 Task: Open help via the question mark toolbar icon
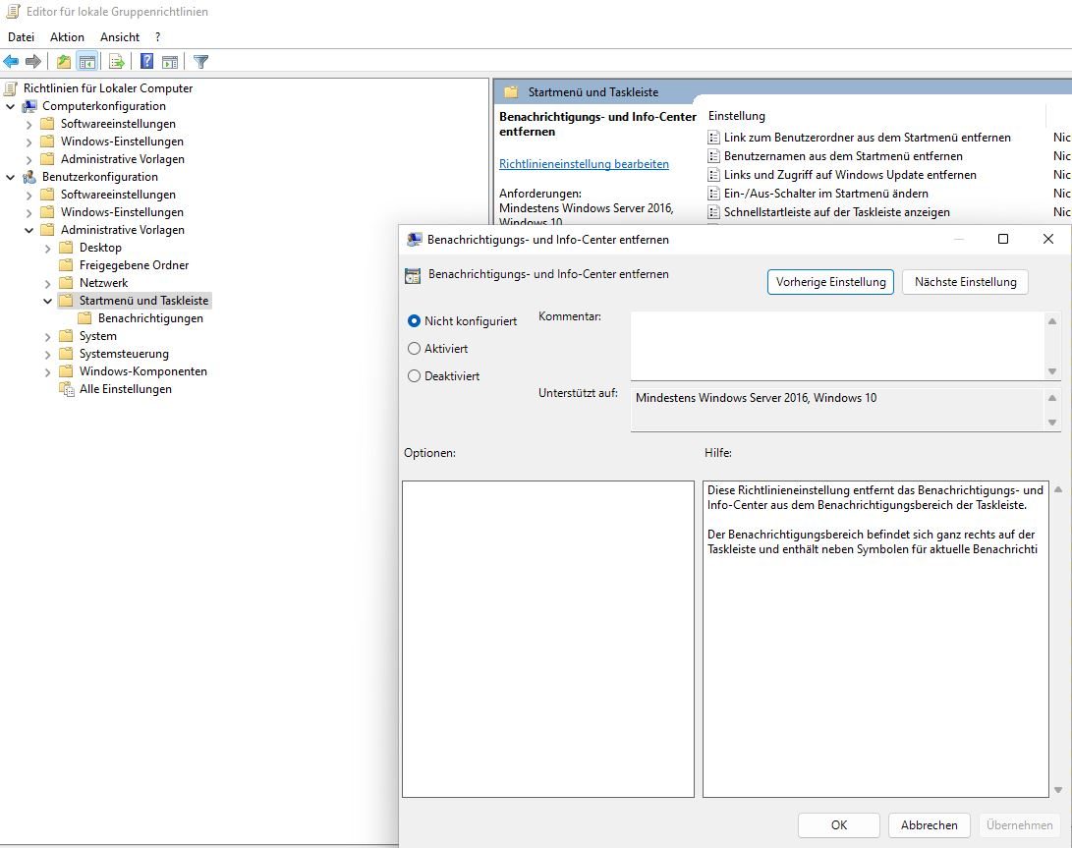[146, 62]
